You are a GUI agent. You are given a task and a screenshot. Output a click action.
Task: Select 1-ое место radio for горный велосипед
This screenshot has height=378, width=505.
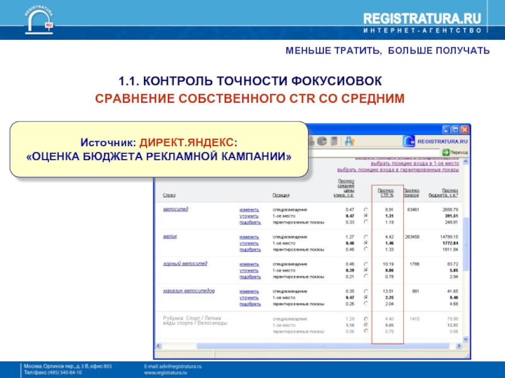pos(366,270)
